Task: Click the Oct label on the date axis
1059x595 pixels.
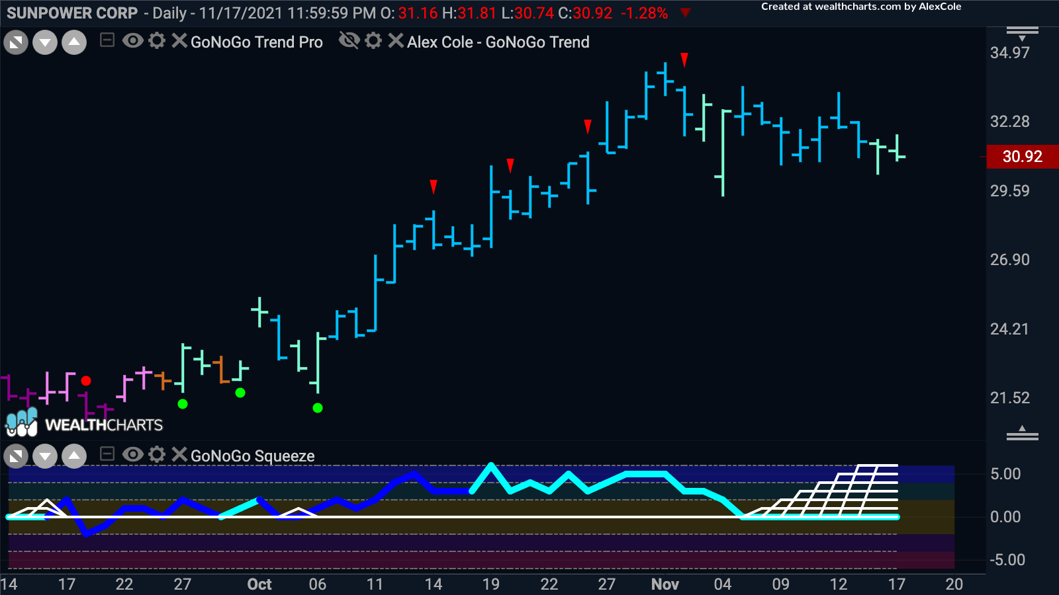Action: pyautogui.click(x=259, y=584)
